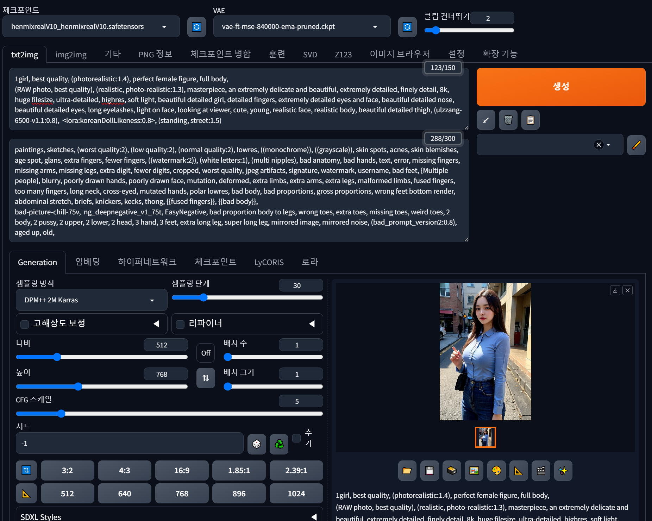Screen dimensions: 652x521
Task: Open the VAE dropdown
Action: click(x=302, y=27)
